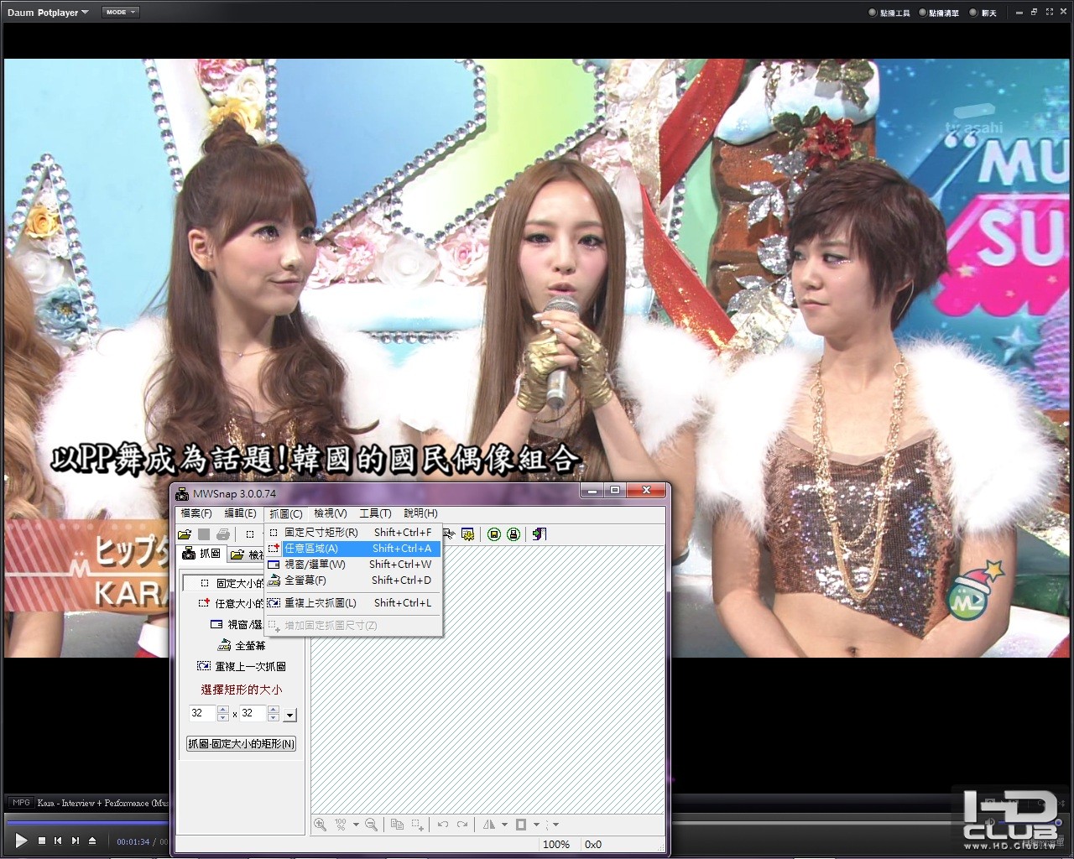Choose 全螢幕(F) from the capture menu

353,580
